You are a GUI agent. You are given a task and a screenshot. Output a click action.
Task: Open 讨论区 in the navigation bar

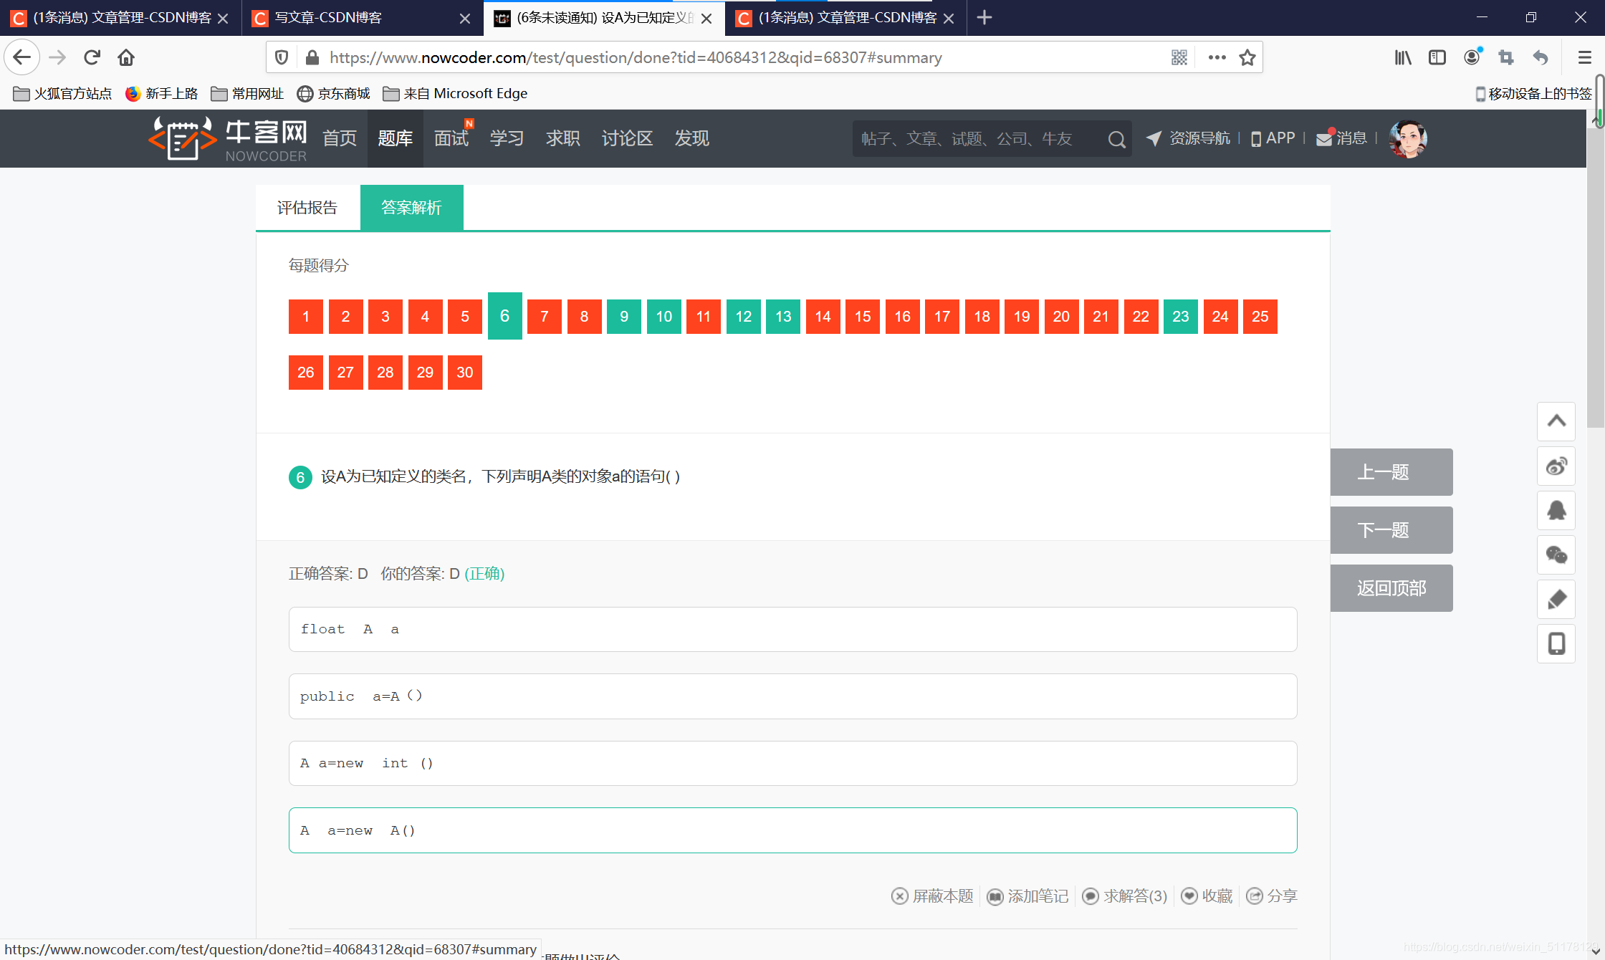coord(627,138)
